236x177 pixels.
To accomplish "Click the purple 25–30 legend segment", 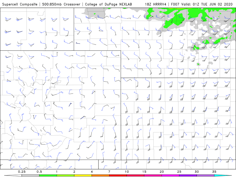I will point(188,176).
